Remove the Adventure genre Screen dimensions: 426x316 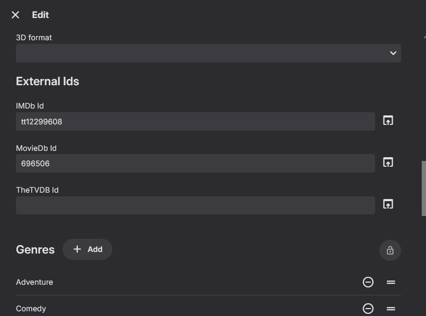click(x=368, y=282)
